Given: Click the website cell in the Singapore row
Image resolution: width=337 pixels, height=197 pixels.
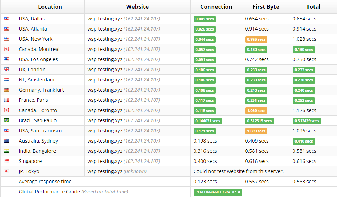Looking at the screenshot, I should [x=137, y=161].
